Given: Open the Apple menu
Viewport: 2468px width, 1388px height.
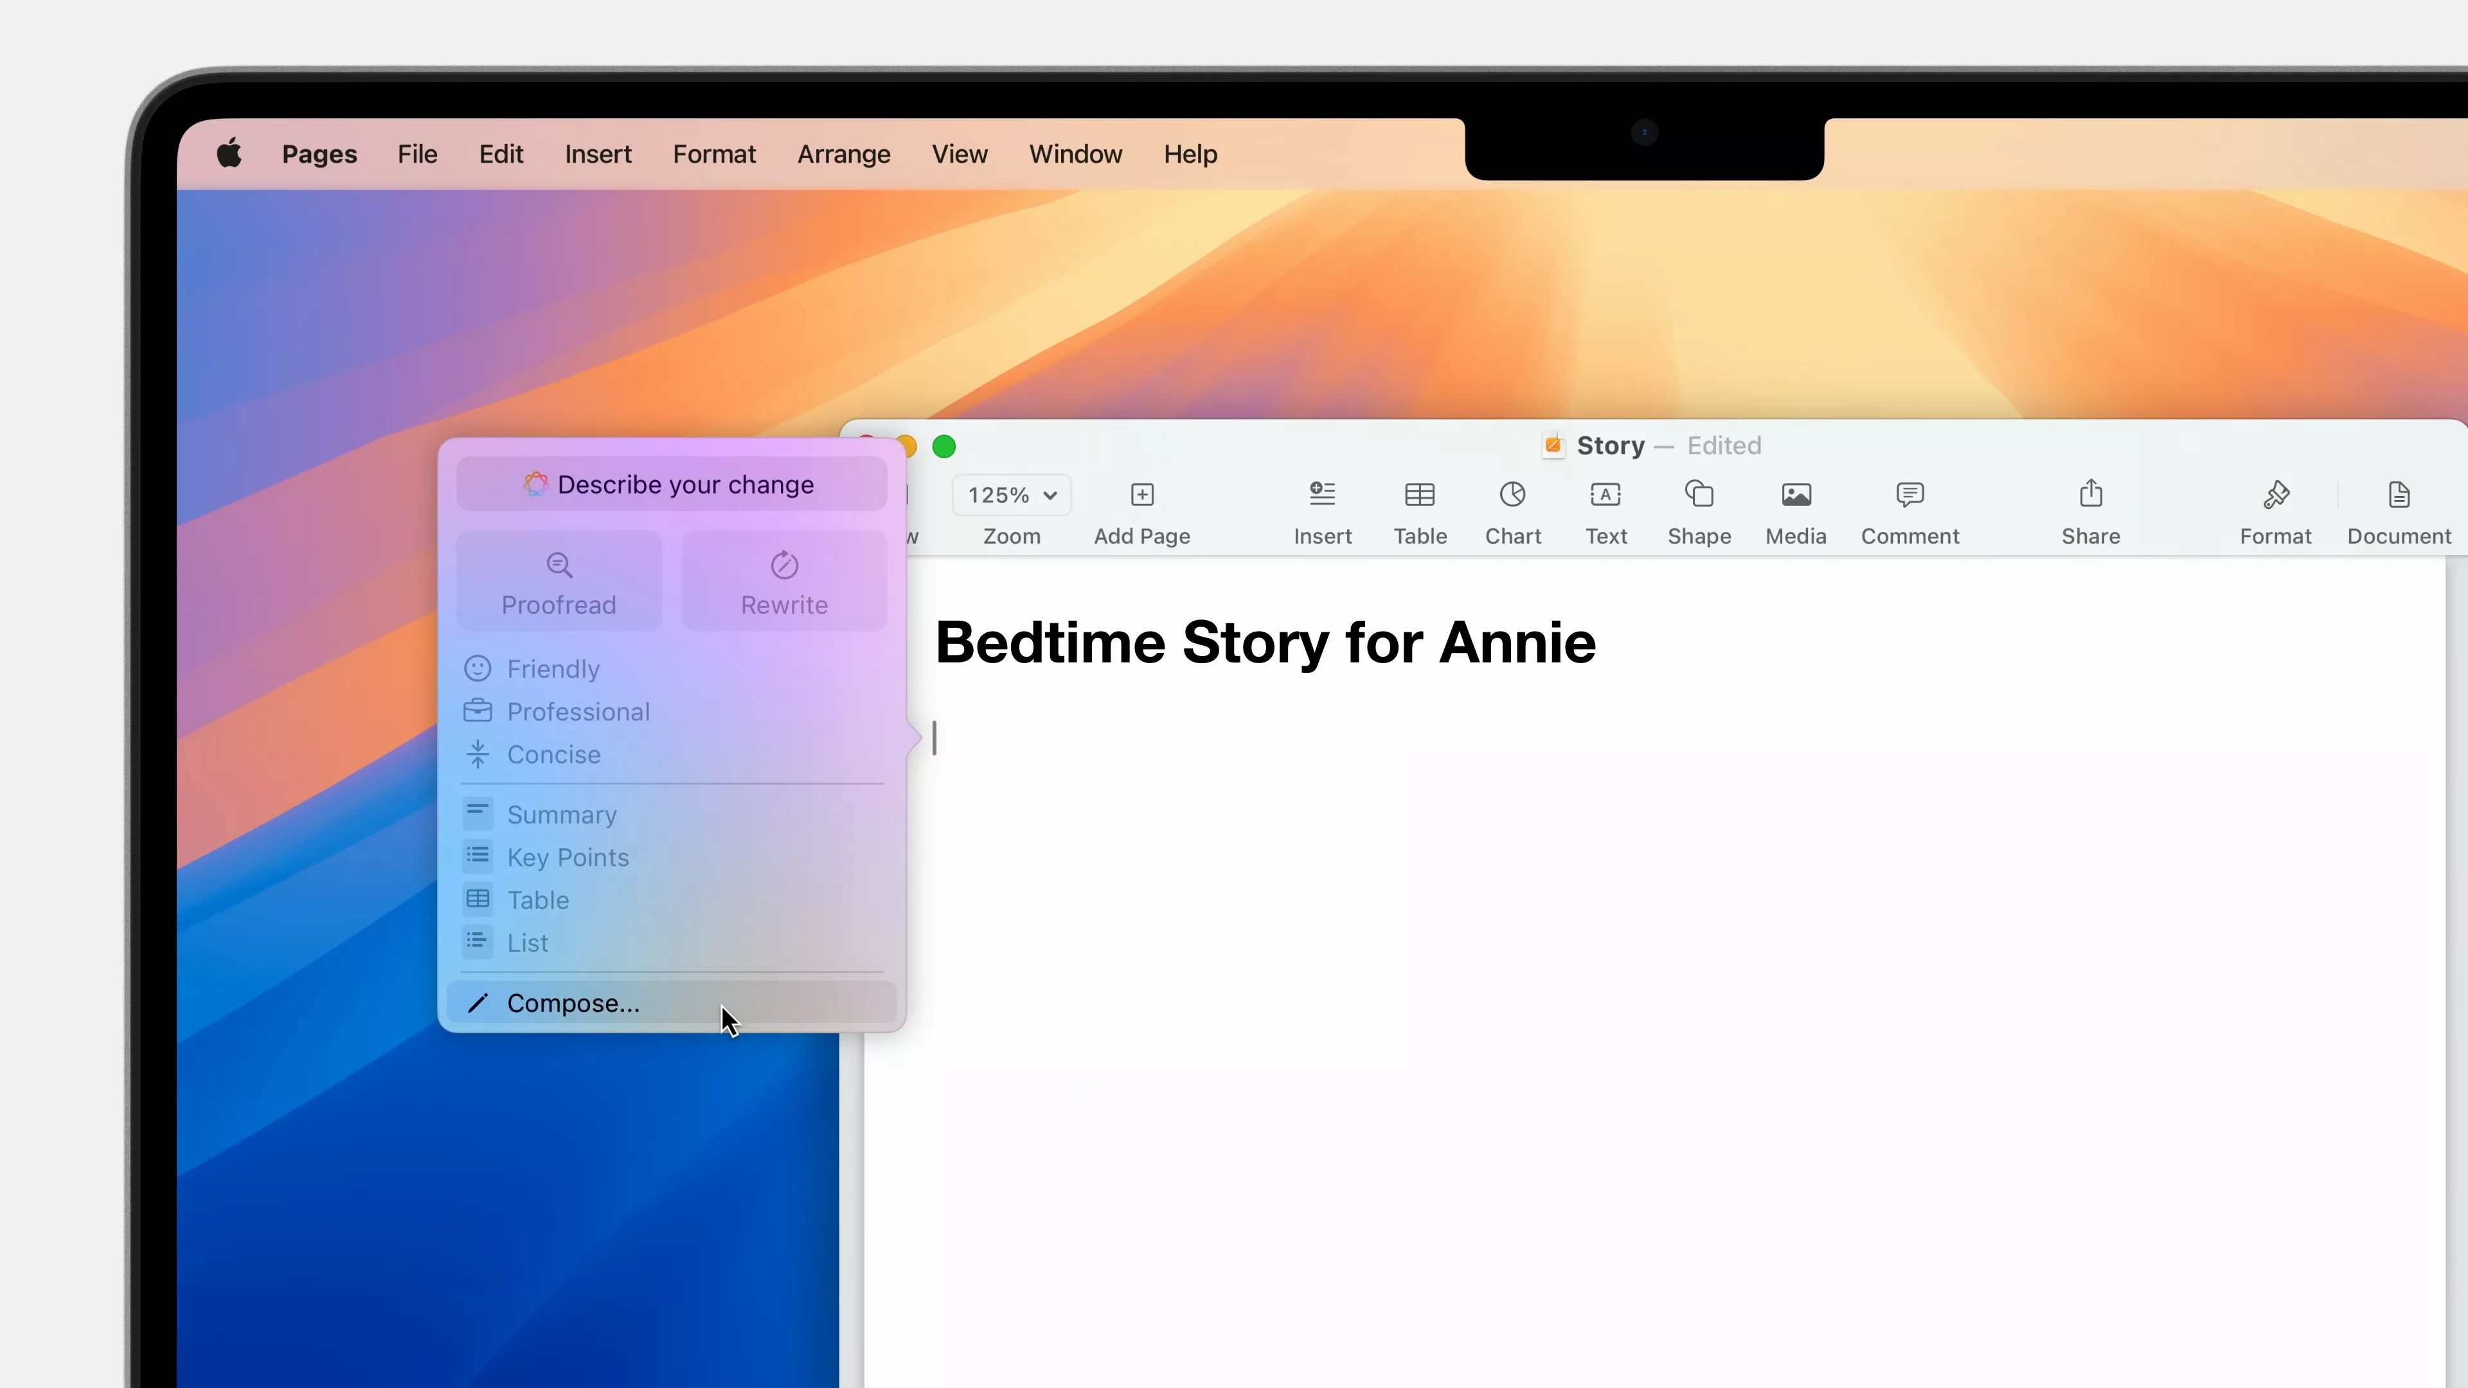Looking at the screenshot, I should tap(229, 154).
